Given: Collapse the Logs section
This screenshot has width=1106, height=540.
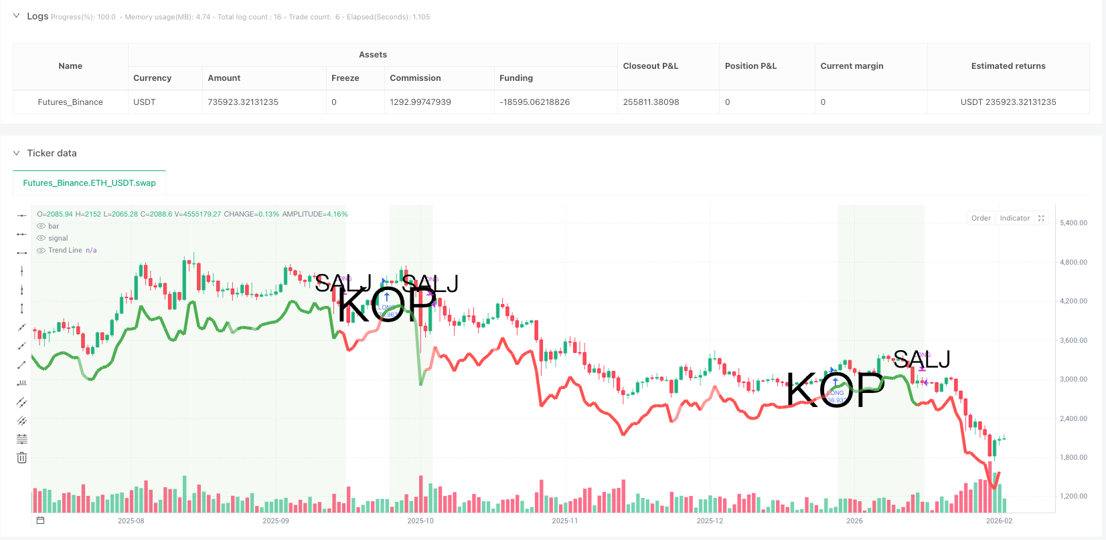Looking at the screenshot, I should pos(17,16).
